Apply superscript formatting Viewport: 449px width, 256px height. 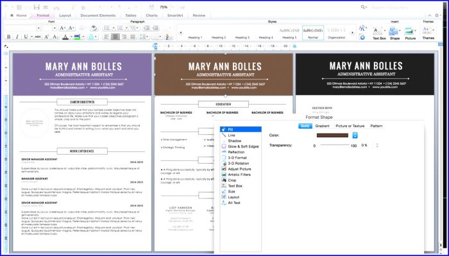coord(46,37)
